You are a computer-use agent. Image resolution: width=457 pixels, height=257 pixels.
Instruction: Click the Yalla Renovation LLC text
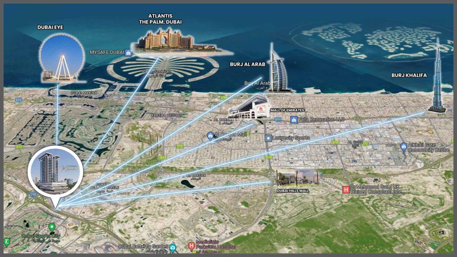pos(321,120)
